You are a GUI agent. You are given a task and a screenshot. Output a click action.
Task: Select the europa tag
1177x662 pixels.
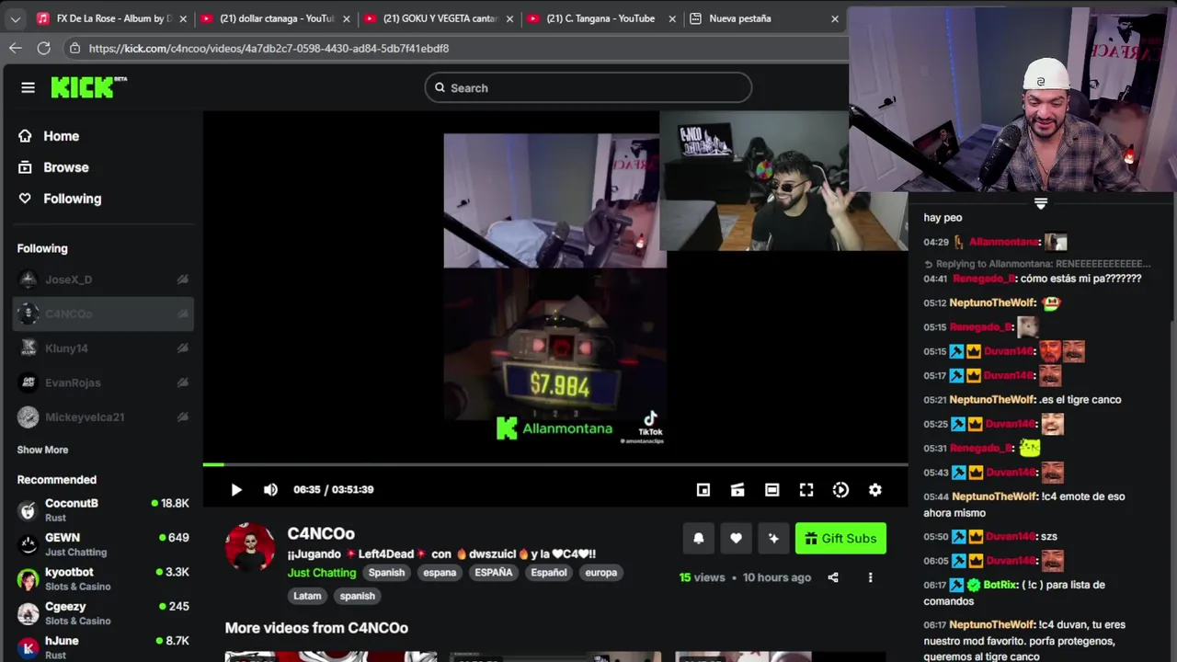tap(601, 573)
